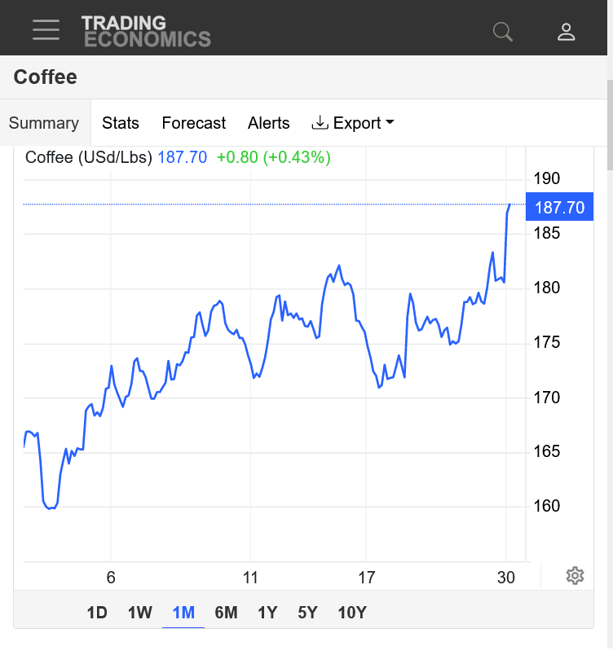Open the hamburger navigation menu
The height and width of the screenshot is (655, 613).
coord(46,31)
